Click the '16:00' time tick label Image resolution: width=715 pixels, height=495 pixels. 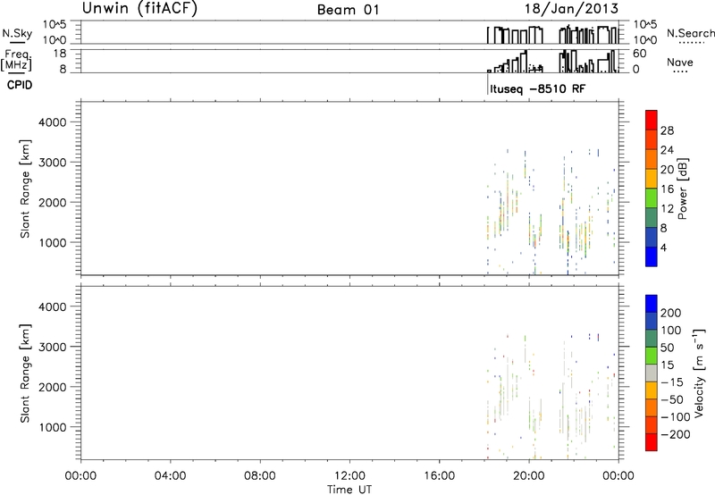point(439,476)
